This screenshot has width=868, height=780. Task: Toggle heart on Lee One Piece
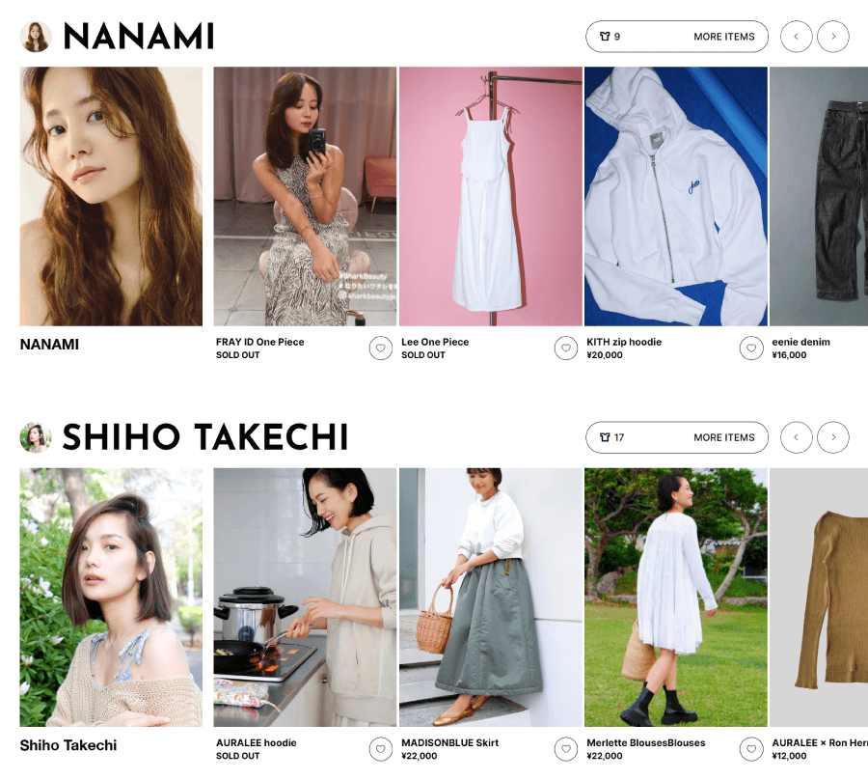coord(566,348)
